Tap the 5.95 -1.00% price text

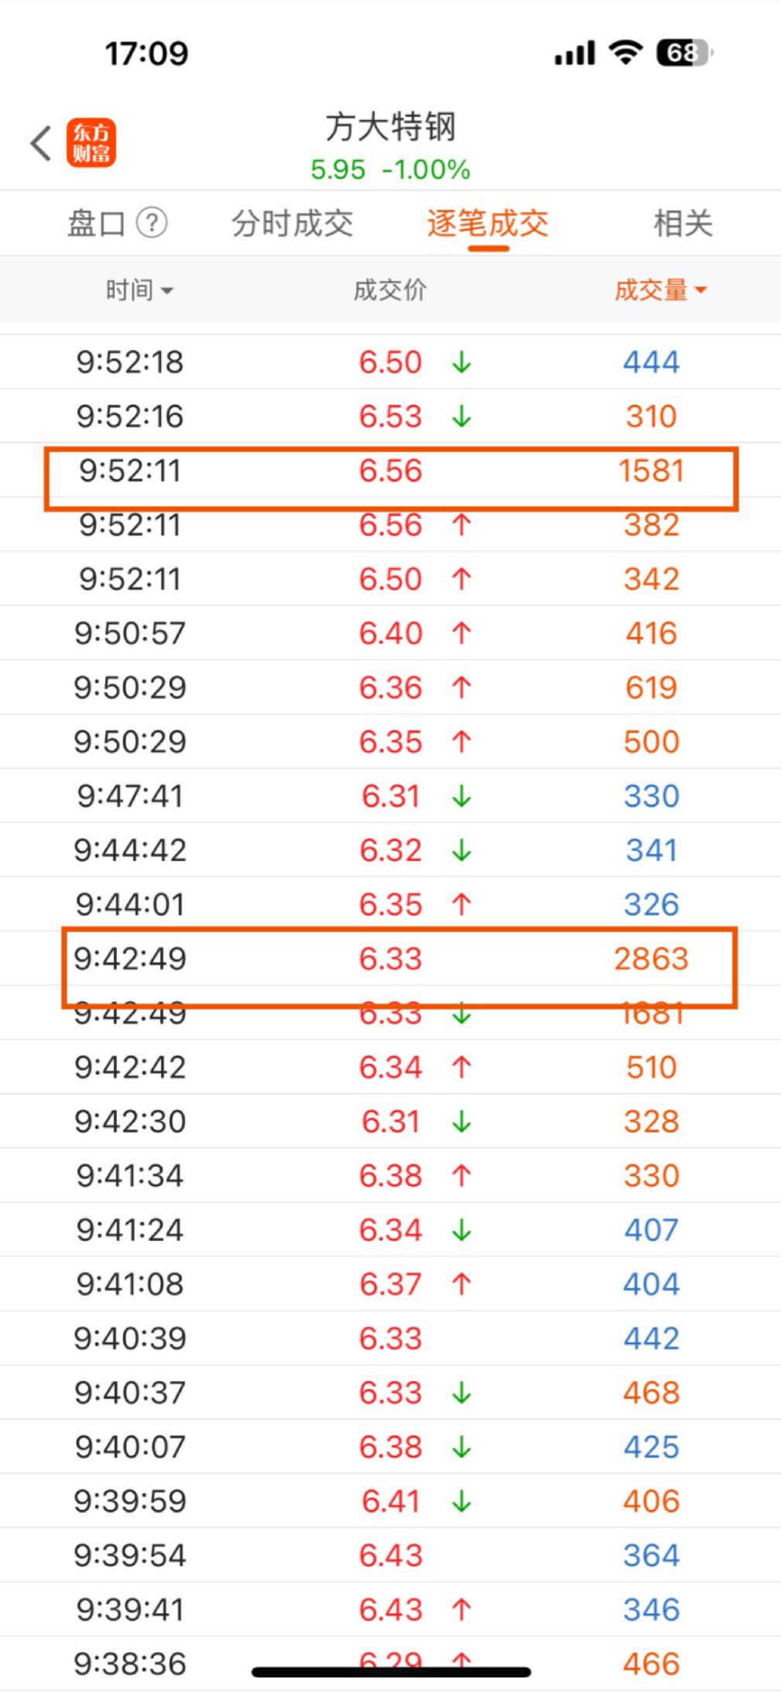(x=390, y=170)
